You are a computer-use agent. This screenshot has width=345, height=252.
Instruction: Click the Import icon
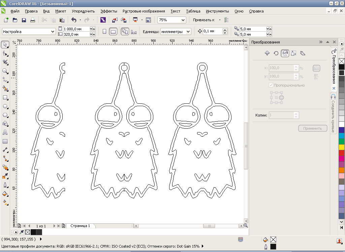tap(115, 20)
